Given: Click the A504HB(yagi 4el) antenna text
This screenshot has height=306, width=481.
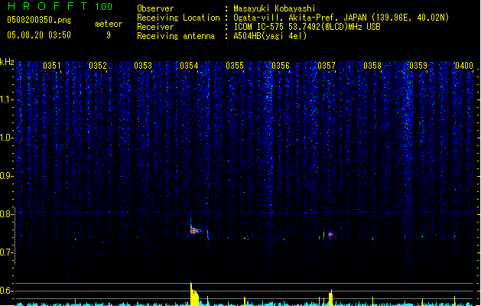Looking at the screenshot, I should pos(270,36).
